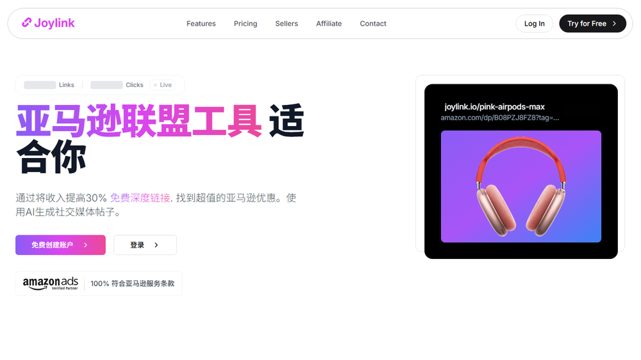The height and width of the screenshot is (360, 641).
Task: Open the Joylink home wordmark
Action: point(54,23)
